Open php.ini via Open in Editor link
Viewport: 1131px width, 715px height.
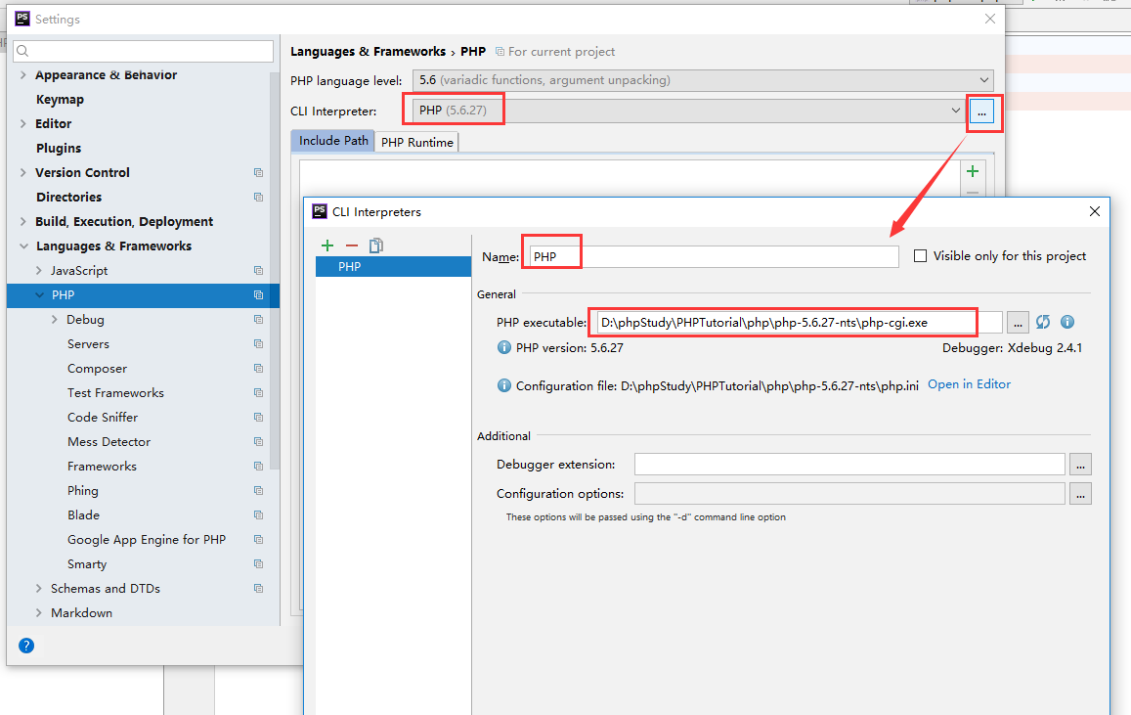pyautogui.click(x=969, y=384)
